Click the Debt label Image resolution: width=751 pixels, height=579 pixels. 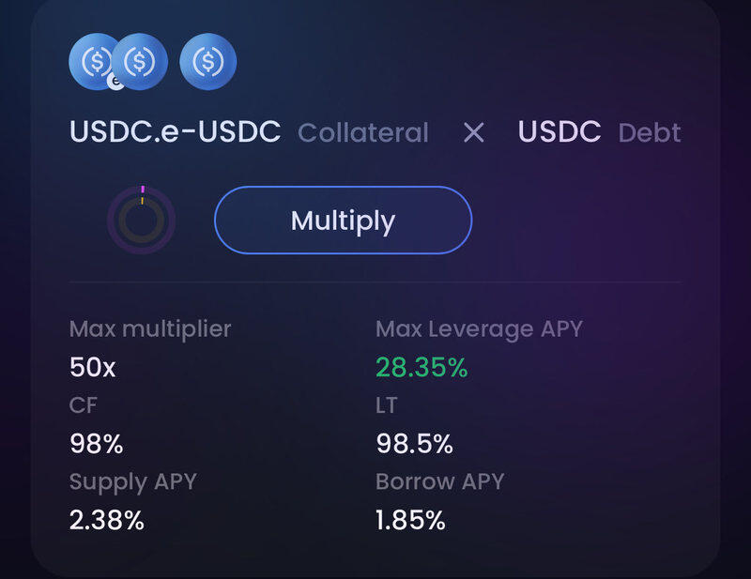(x=650, y=133)
